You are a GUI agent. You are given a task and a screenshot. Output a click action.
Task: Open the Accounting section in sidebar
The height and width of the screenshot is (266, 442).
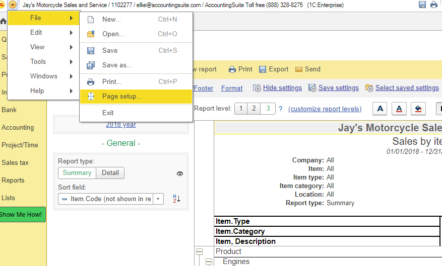[x=18, y=128]
